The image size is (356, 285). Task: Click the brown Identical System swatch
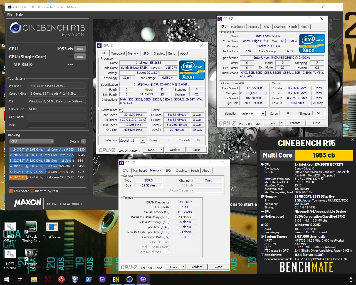point(32,191)
